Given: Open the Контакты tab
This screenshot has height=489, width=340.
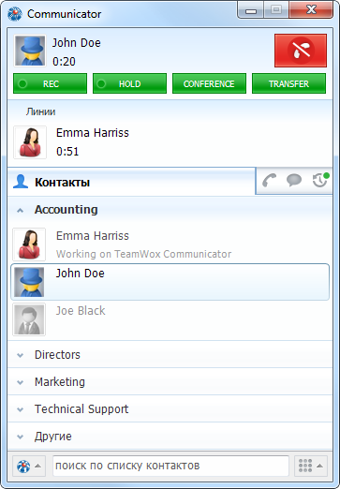Looking at the screenshot, I should 131,182.
